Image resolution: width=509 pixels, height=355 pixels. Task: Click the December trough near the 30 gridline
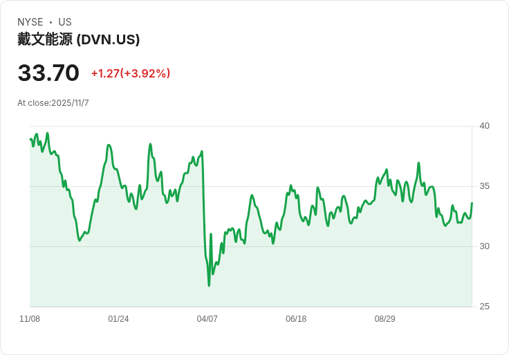[80, 240]
